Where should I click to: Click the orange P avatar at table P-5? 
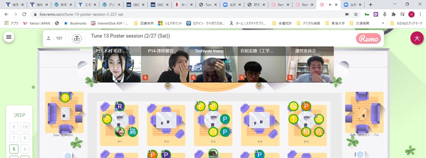pyautogui.click(x=306, y=106)
